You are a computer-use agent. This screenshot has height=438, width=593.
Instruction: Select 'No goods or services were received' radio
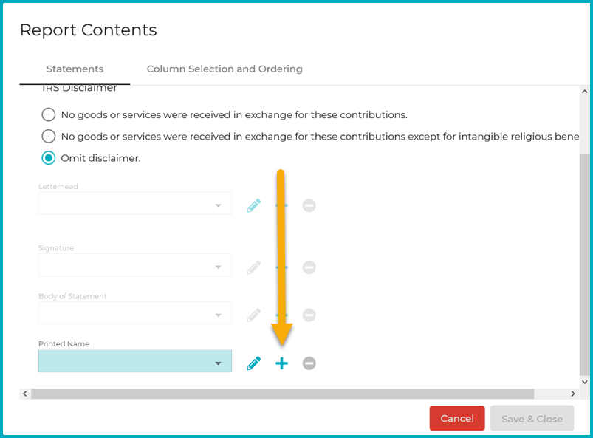pyautogui.click(x=49, y=114)
